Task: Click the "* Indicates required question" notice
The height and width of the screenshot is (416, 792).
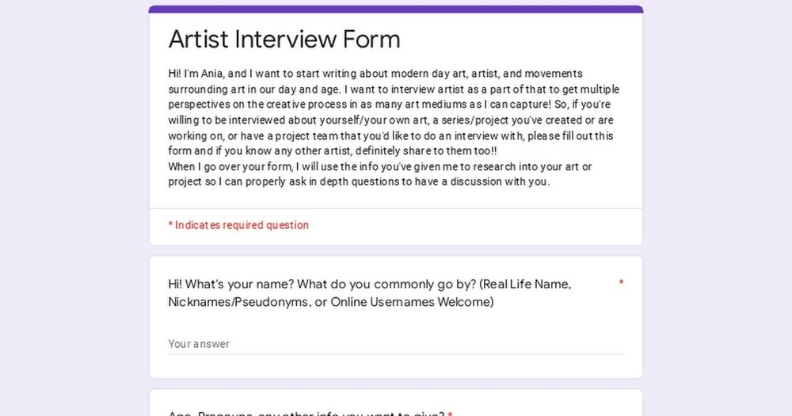Action: [238, 226]
